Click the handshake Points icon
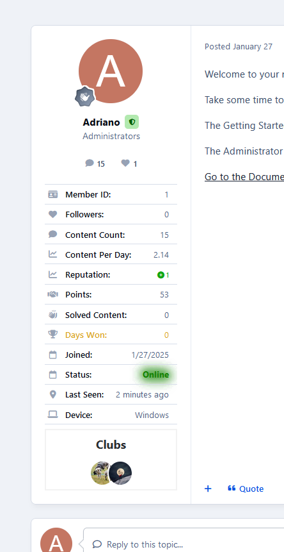 pos(52,294)
